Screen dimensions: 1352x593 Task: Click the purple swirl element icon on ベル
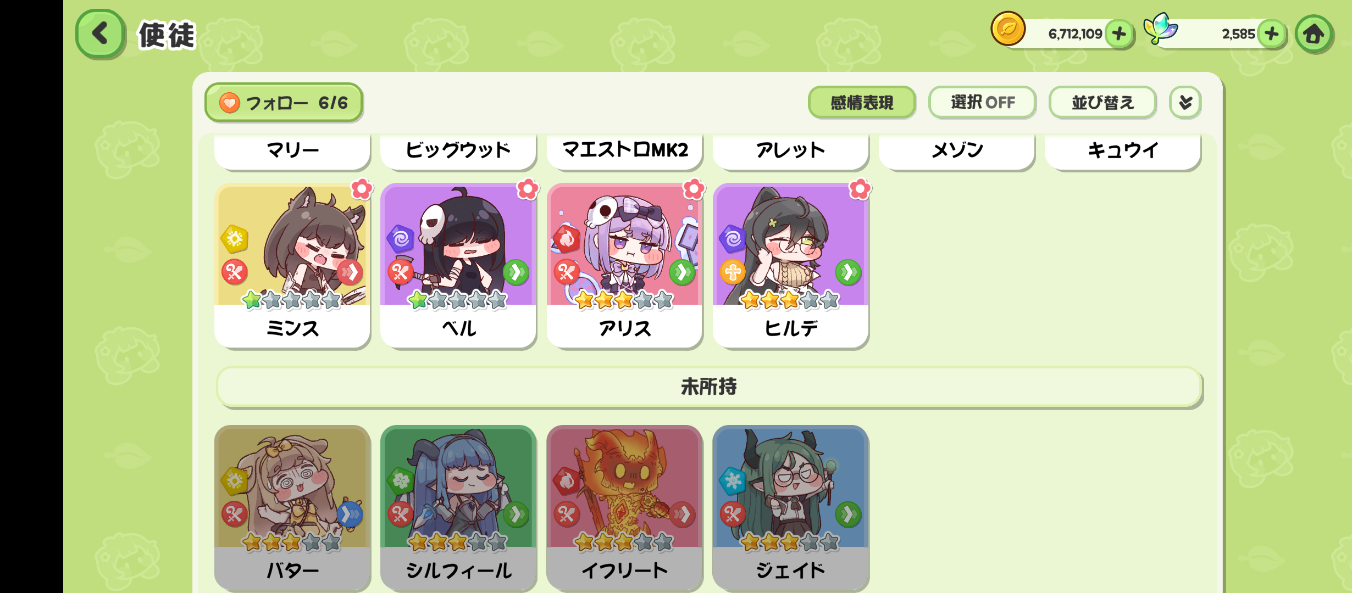point(401,239)
